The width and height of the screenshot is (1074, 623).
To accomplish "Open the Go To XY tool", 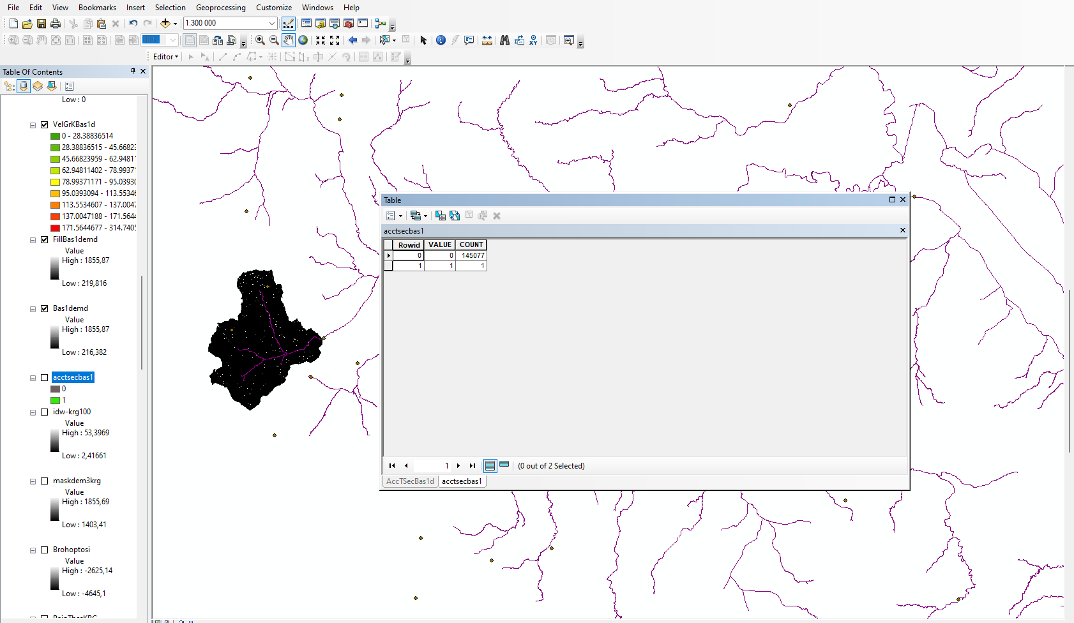I will point(533,40).
